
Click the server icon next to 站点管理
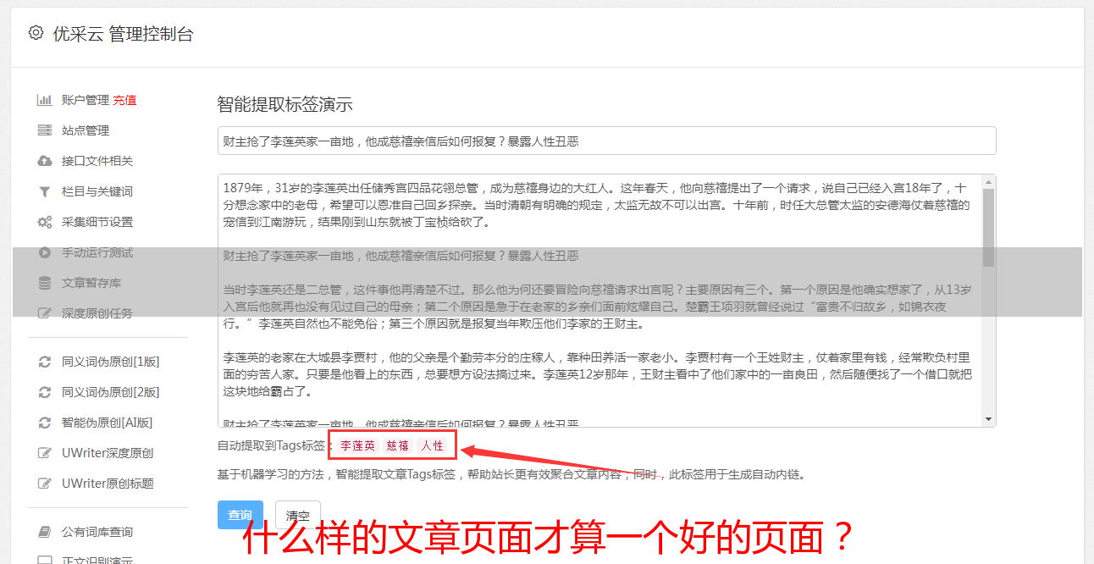[45, 130]
